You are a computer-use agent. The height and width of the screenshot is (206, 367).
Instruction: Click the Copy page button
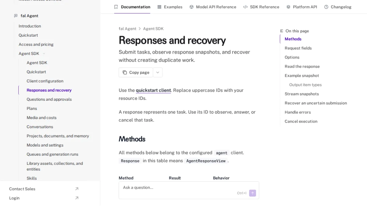[x=136, y=72]
